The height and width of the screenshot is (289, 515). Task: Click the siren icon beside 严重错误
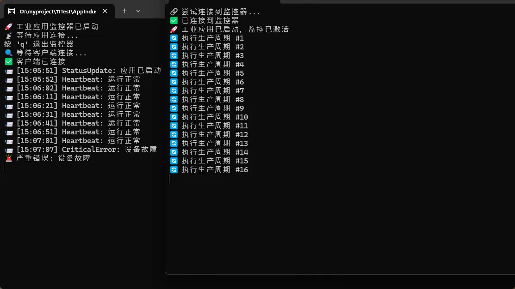point(9,158)
